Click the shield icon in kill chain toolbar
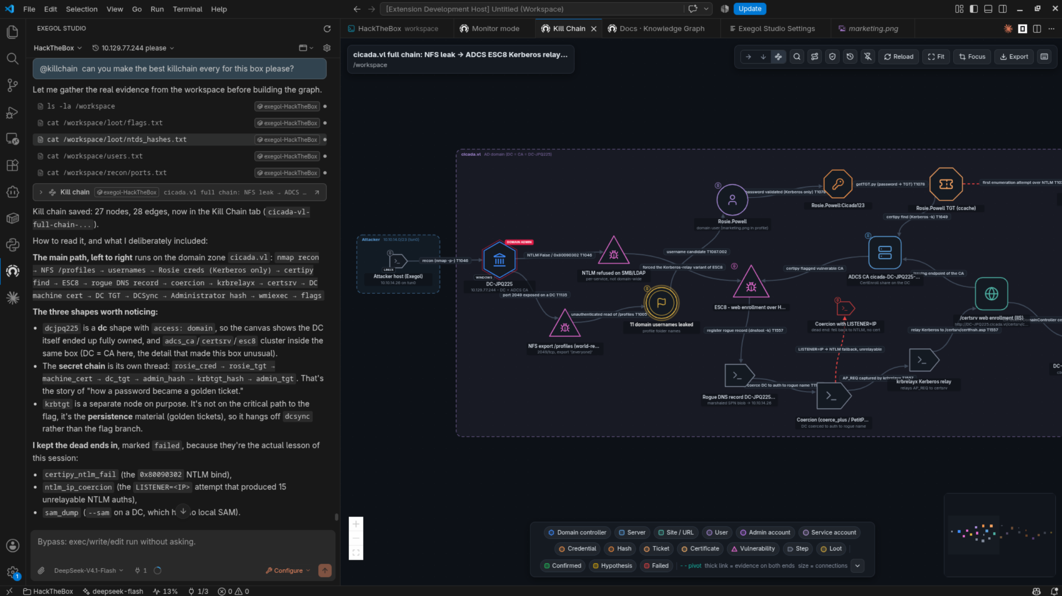 coord(832,56)
